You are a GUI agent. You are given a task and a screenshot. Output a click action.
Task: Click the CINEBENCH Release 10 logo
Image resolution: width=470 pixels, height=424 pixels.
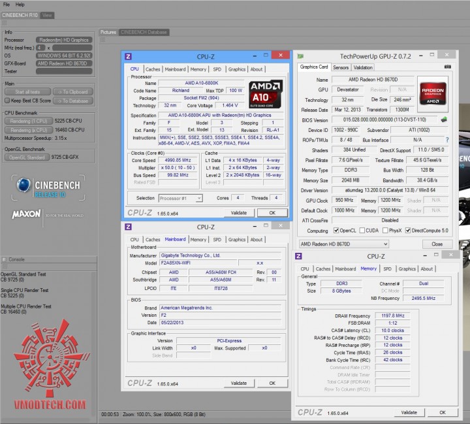(x=48, y=188)
